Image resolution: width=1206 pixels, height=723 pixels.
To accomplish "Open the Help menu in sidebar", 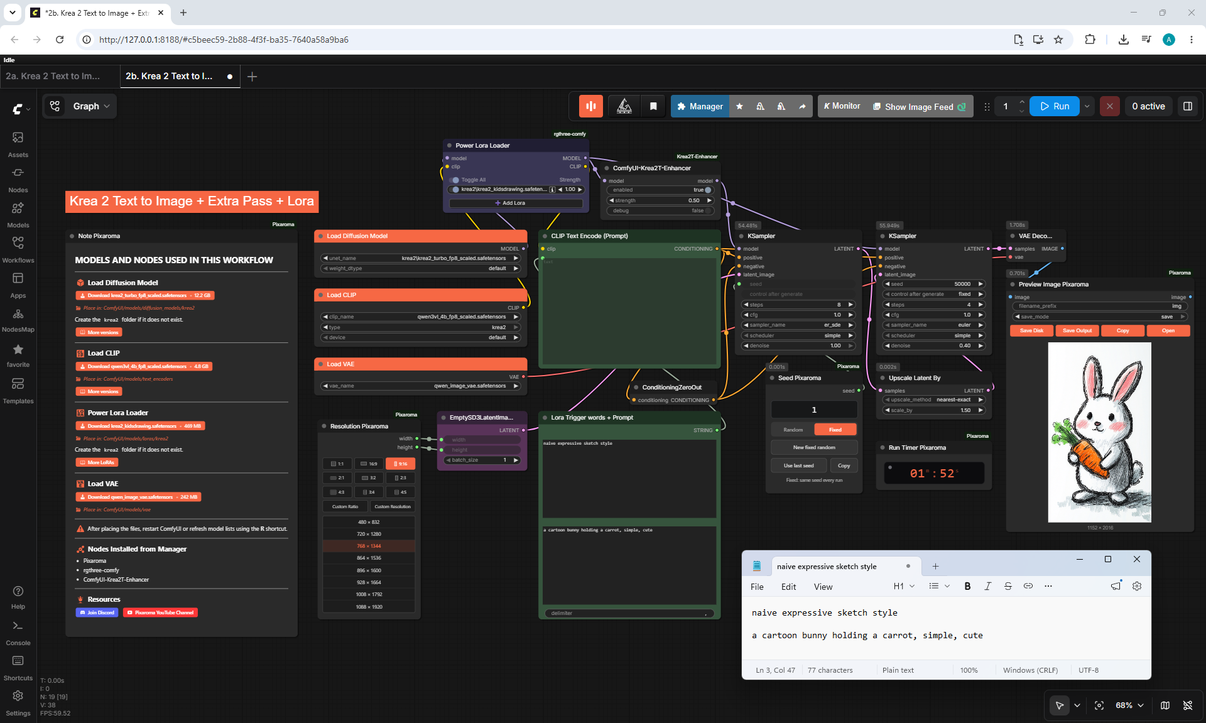I will 18,597.
